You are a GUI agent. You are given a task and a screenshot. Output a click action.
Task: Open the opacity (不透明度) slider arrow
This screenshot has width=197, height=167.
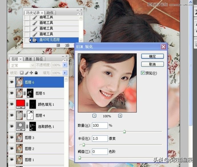pos(65,65)
